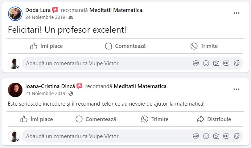Click Comentează under Doda Lura's post
Viewport: 251px width, 148px height.
click(125, 46)
